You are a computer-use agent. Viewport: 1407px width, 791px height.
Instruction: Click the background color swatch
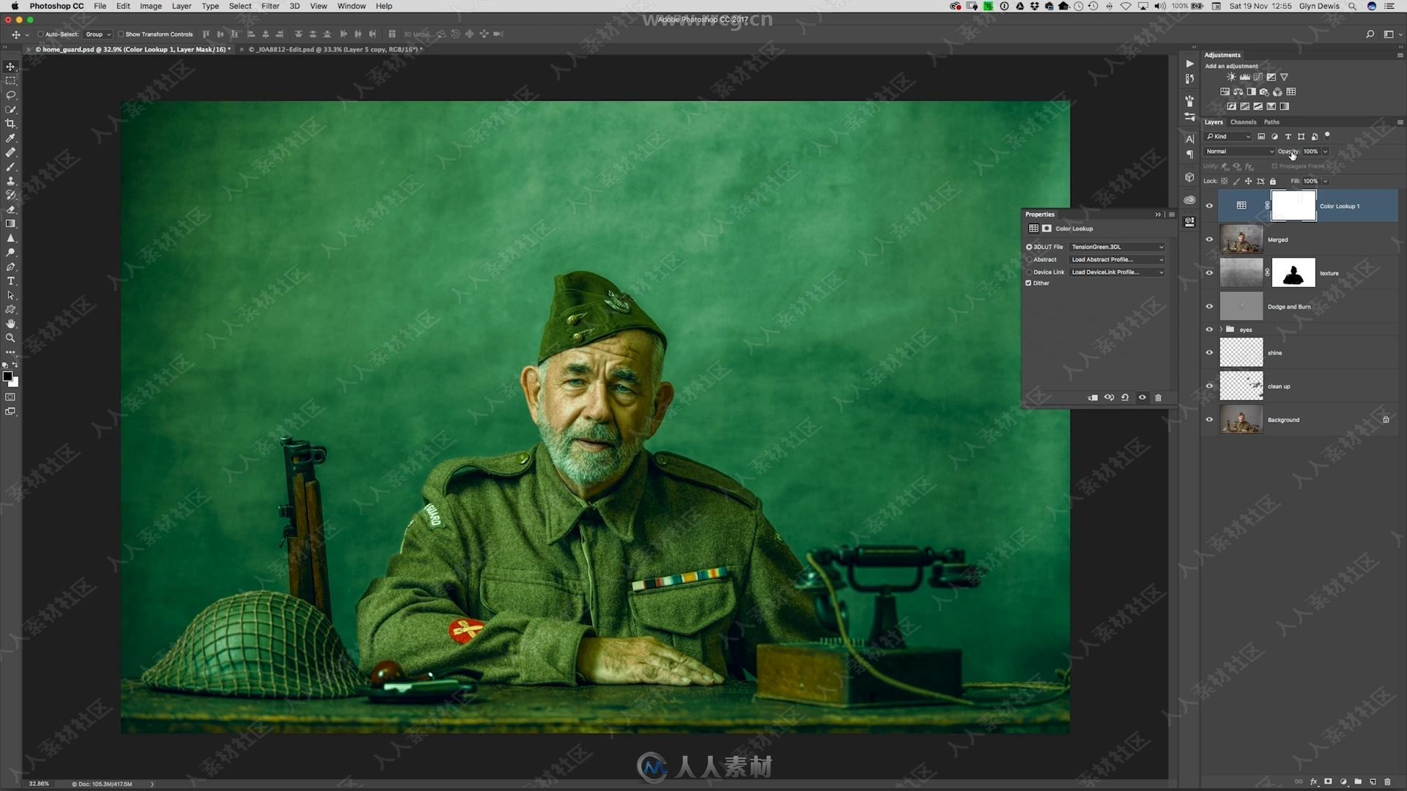(15, 382)
